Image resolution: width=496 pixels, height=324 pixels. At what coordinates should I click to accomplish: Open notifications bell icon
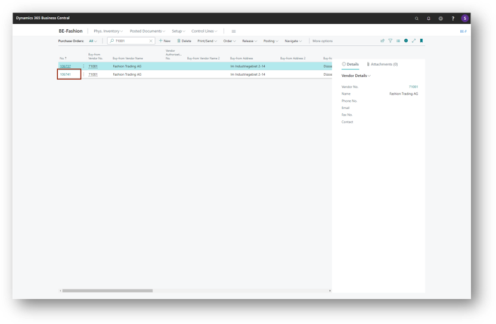pyautogui.click(x=429, y=18)
